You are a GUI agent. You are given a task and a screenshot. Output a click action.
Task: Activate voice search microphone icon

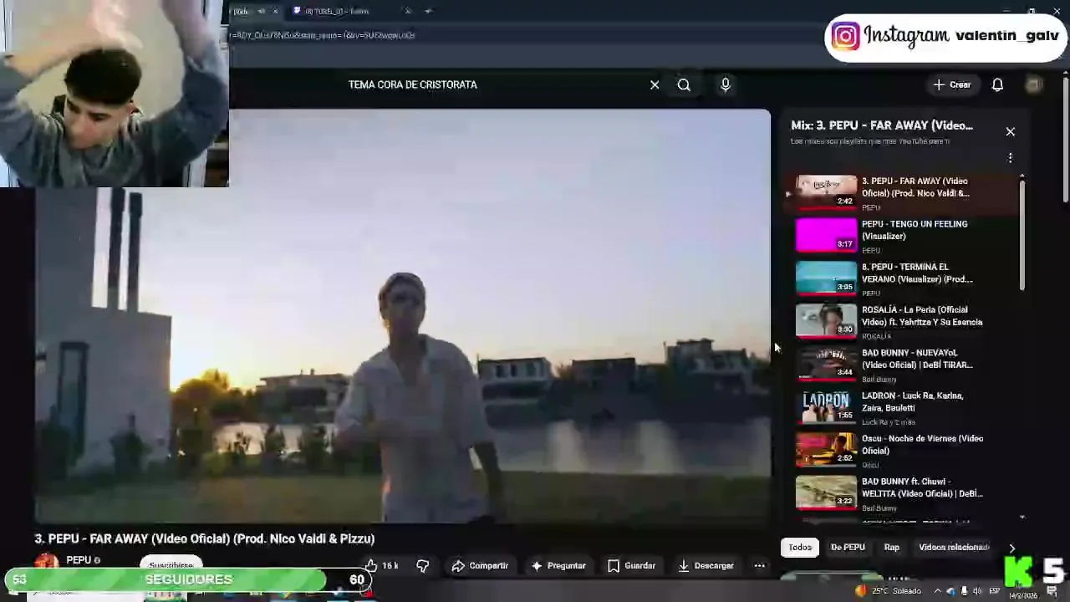click(726, 84)
